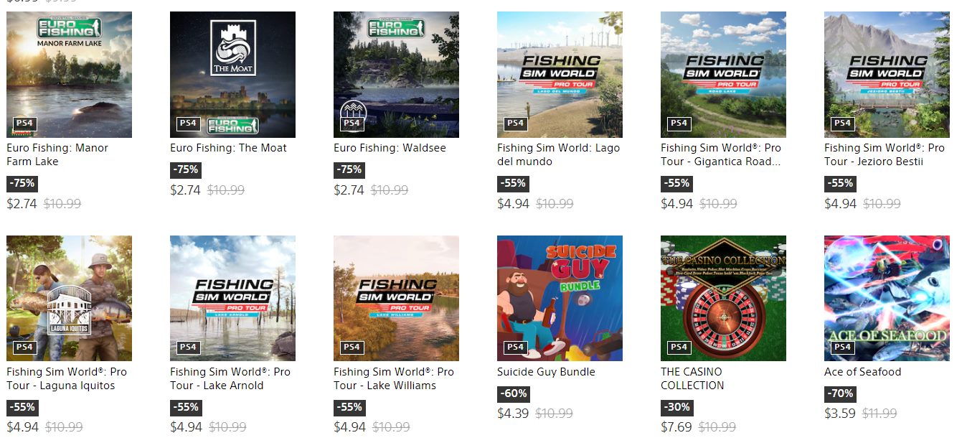962x443 pixels.
Task: Select the Ace of Seafood cover art
Action: click(x=887, y=298)
